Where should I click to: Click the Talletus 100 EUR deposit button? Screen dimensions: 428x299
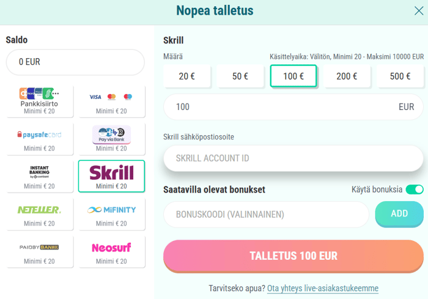point(293,256)
